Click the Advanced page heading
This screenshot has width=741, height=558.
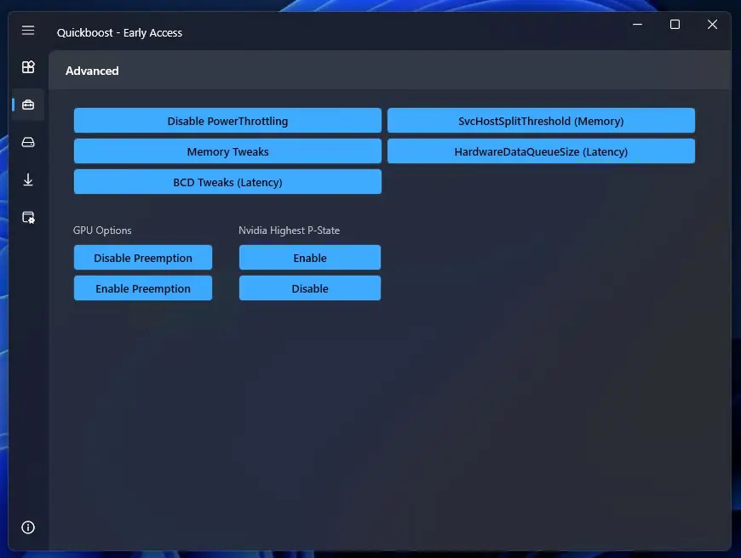pos(92,71)
